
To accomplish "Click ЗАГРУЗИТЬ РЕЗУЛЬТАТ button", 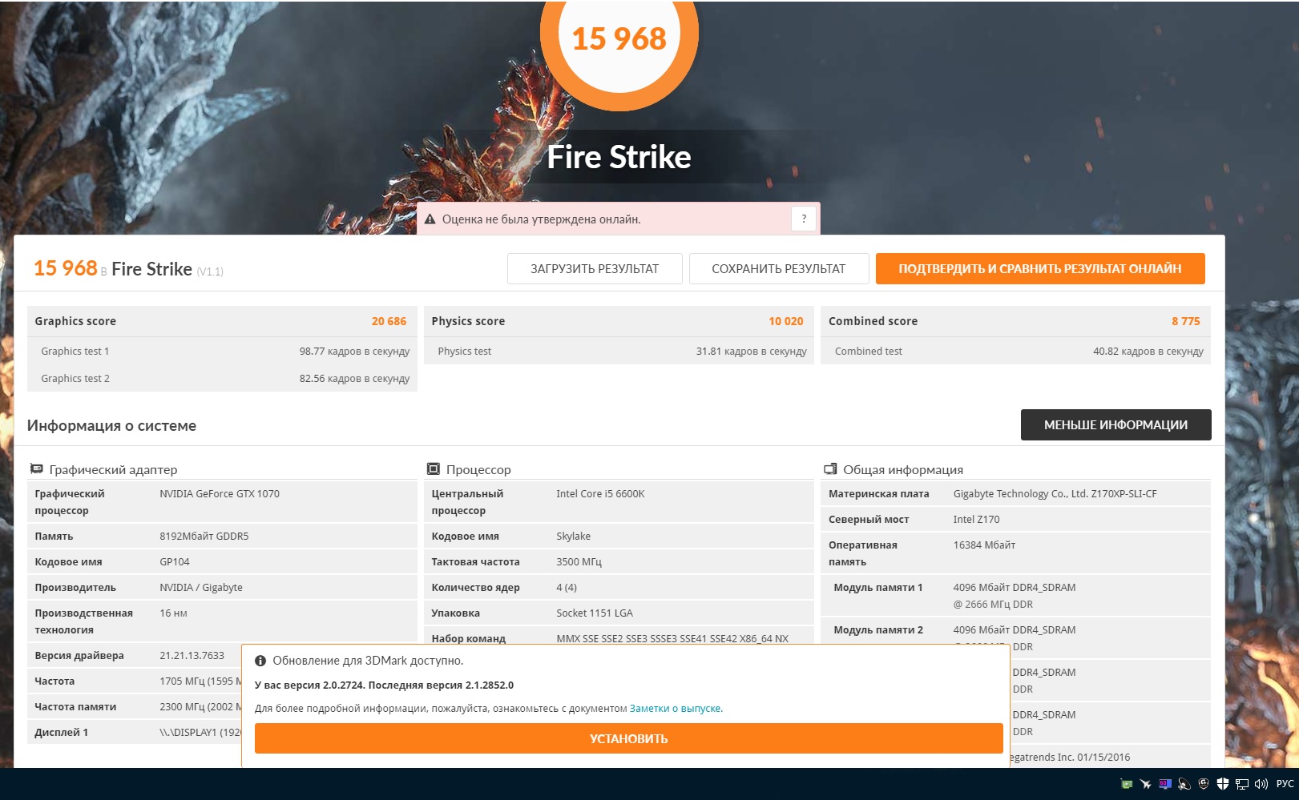I will (595, 269).
